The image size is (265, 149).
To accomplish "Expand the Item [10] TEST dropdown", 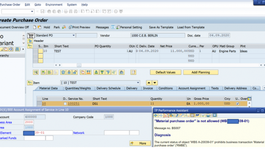I will pyautogui.click(x=138, y=83).
